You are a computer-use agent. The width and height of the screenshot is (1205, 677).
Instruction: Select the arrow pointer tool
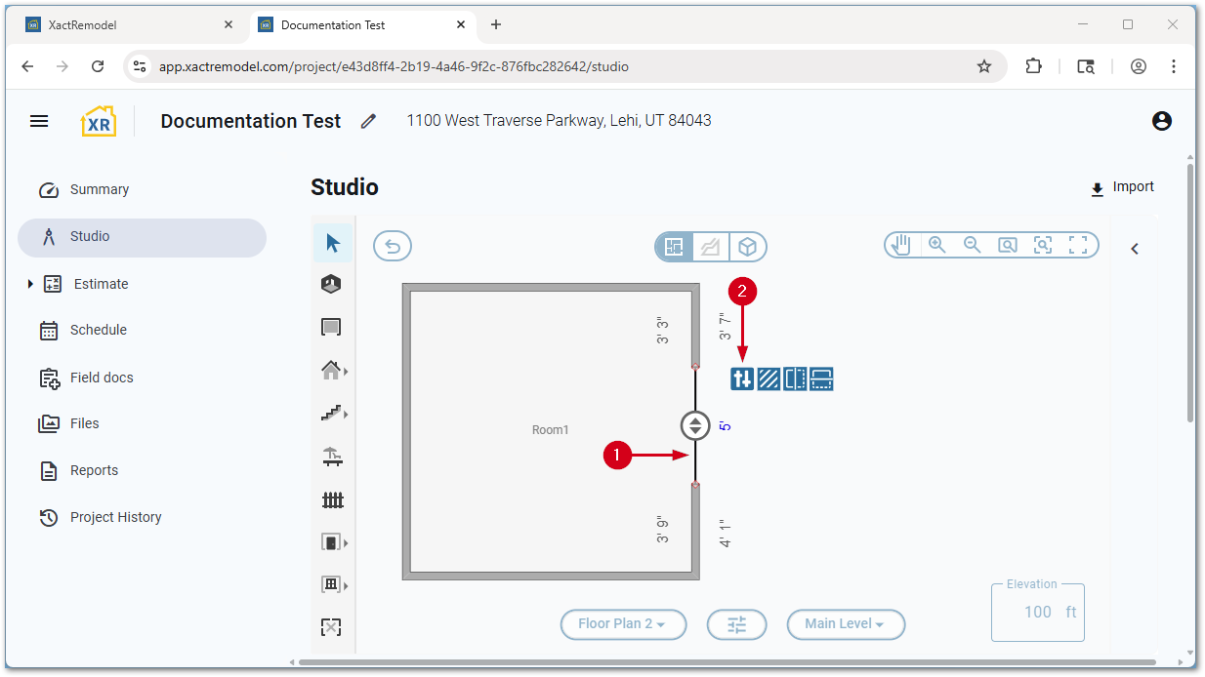333,243
